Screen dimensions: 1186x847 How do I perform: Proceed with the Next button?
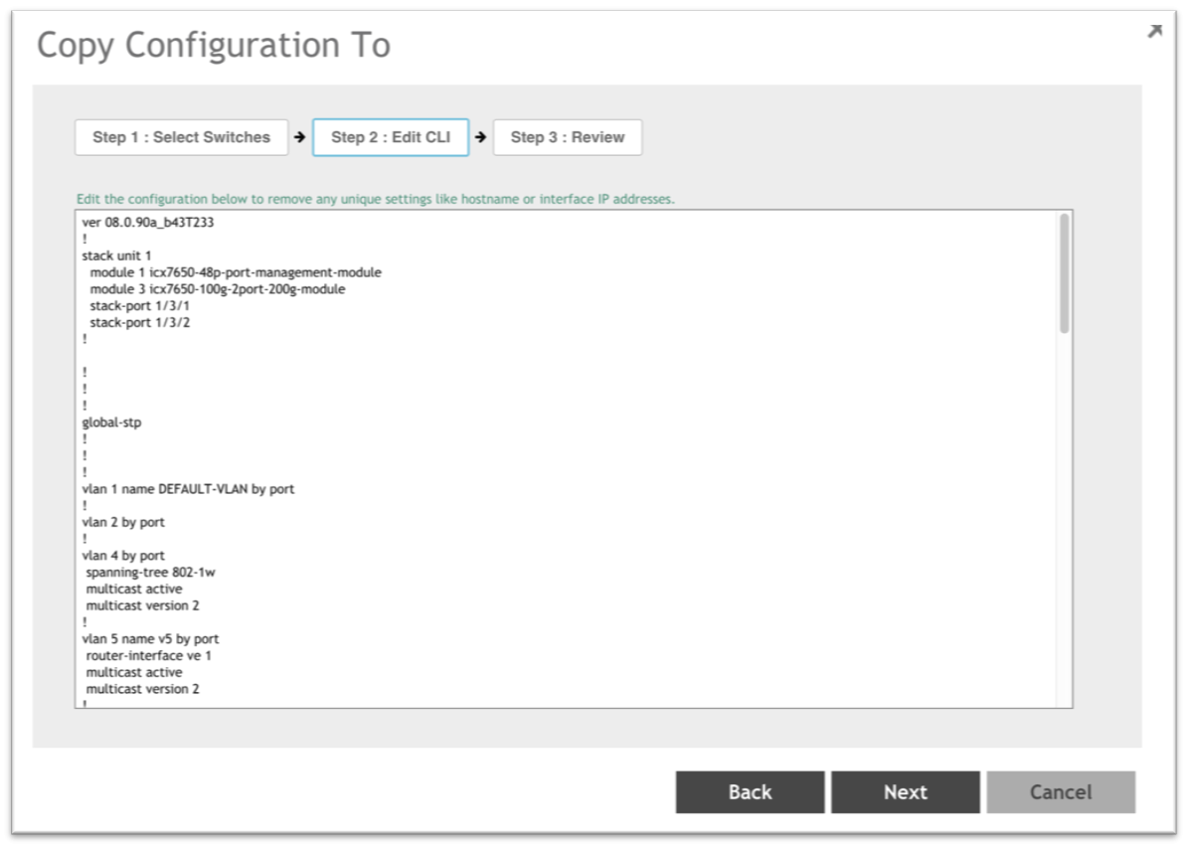[905, 792]
